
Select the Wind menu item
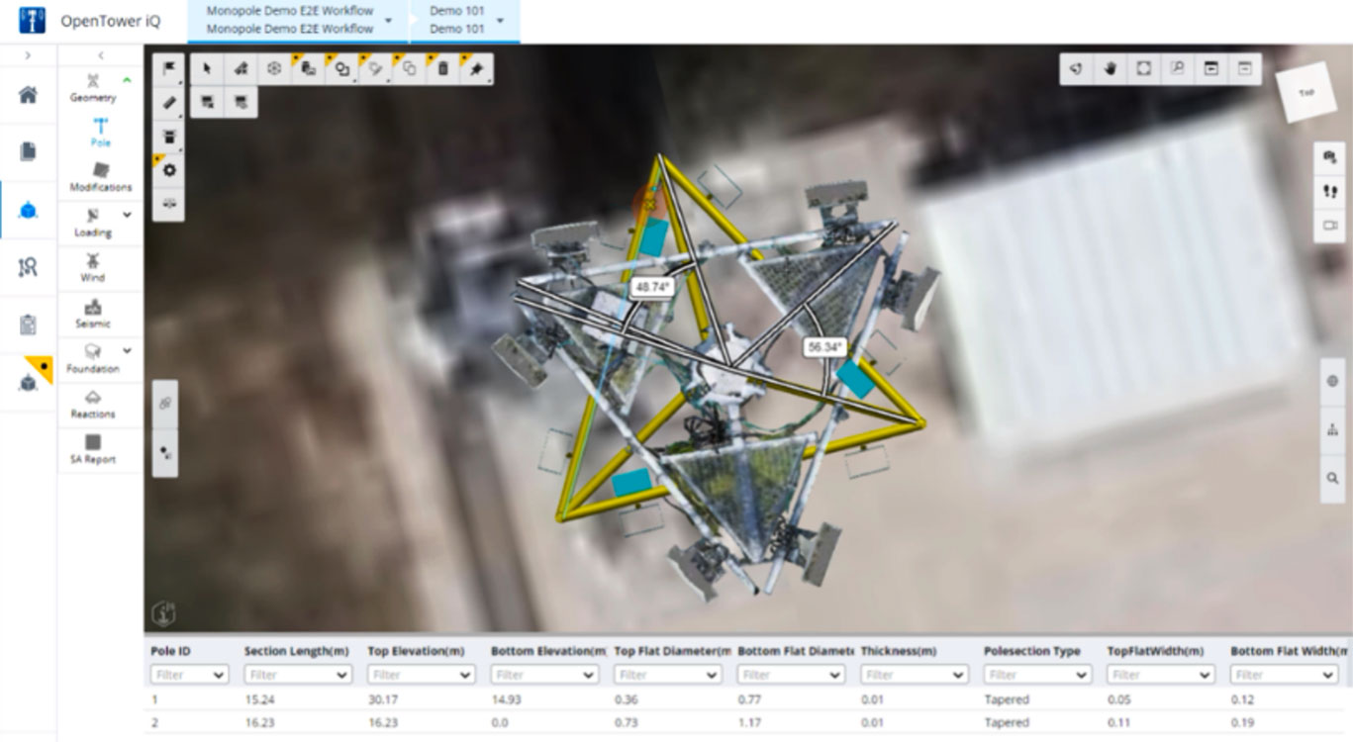(93, 267)
